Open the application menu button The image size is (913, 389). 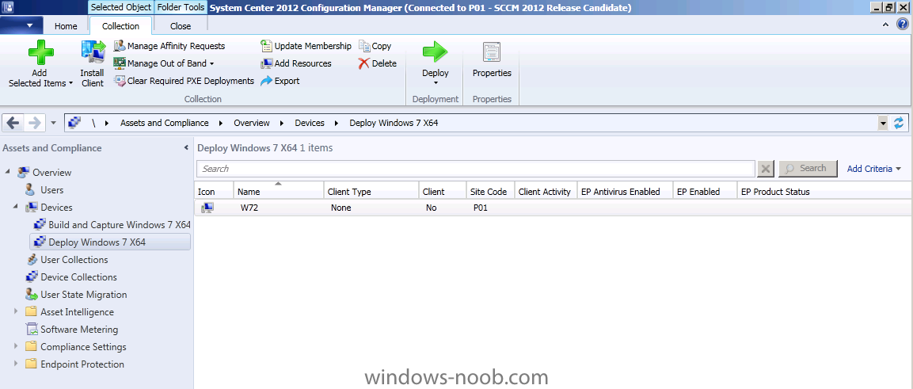click(21, 25)
